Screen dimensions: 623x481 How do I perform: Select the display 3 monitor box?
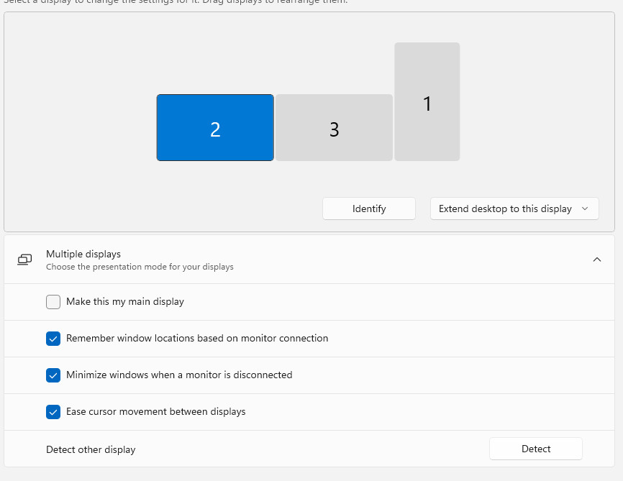coord(334,128)
